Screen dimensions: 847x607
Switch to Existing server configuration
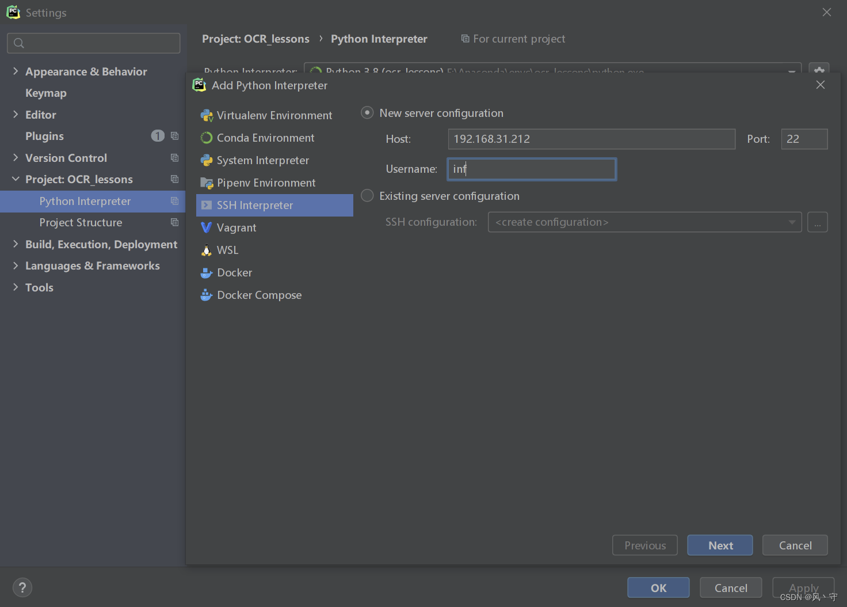[367, 195]
